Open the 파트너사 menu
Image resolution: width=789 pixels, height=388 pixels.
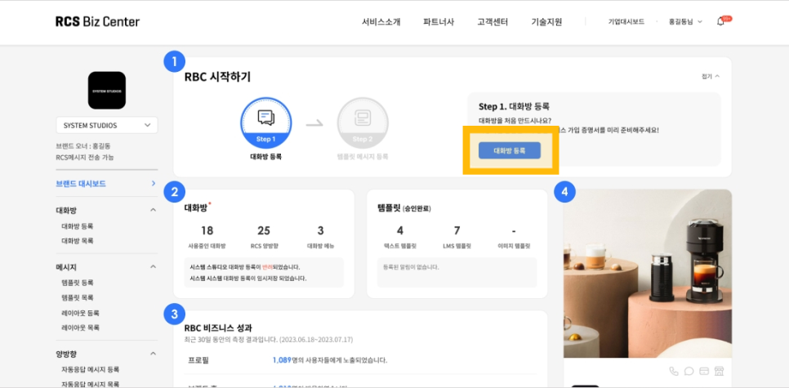[439, 21]
